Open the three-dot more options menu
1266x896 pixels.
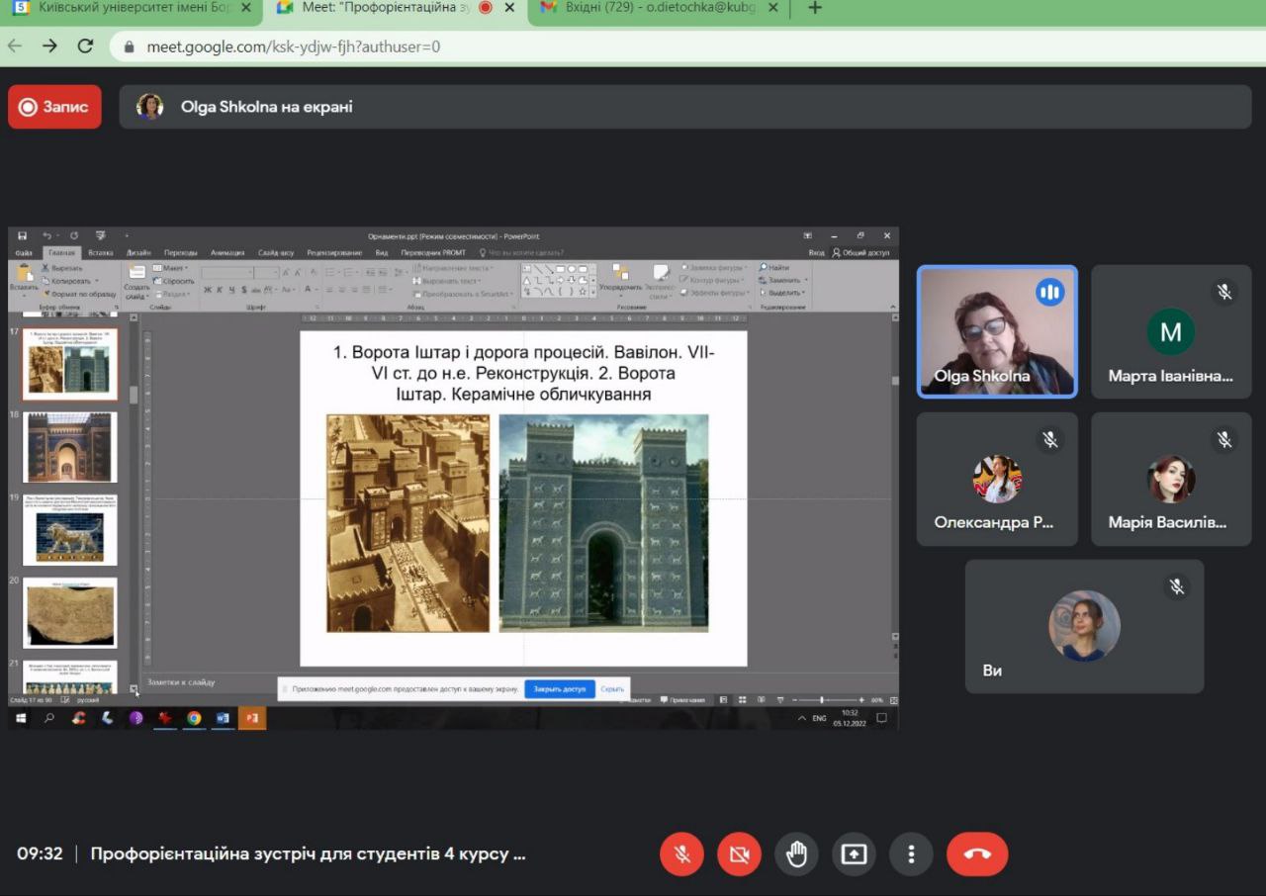(x=911, y=854)
